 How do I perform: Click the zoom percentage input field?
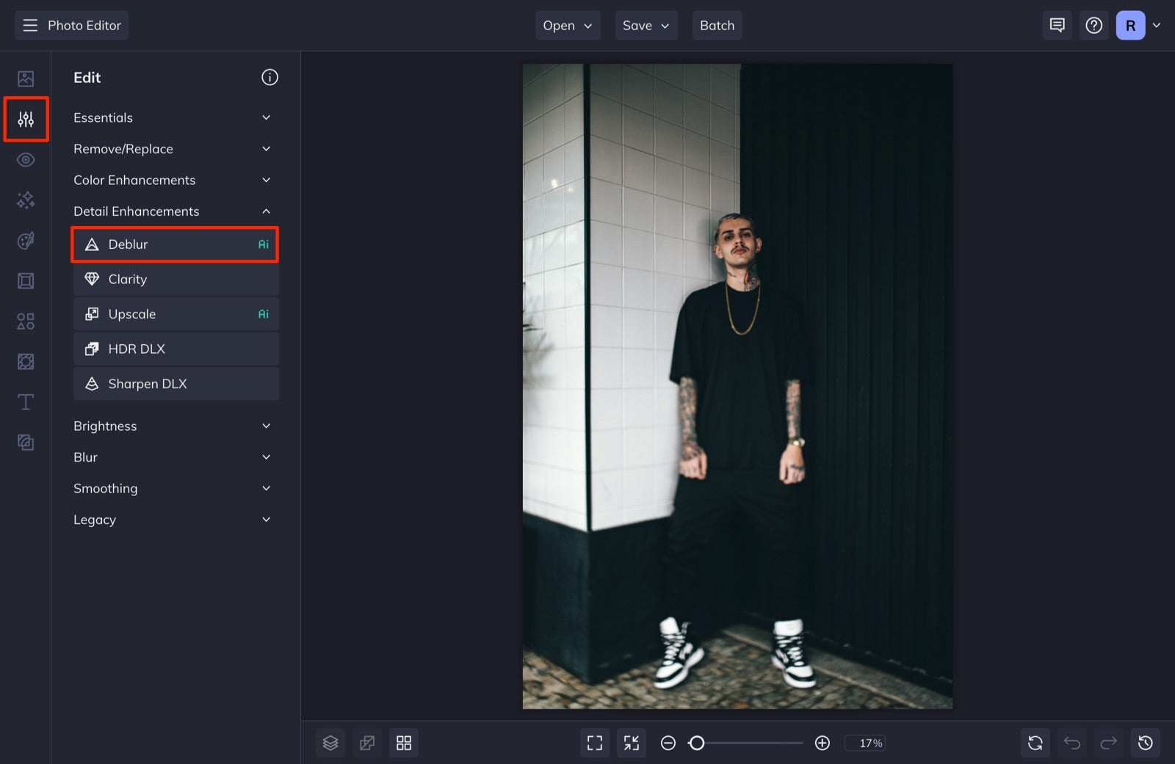[865, 743]
